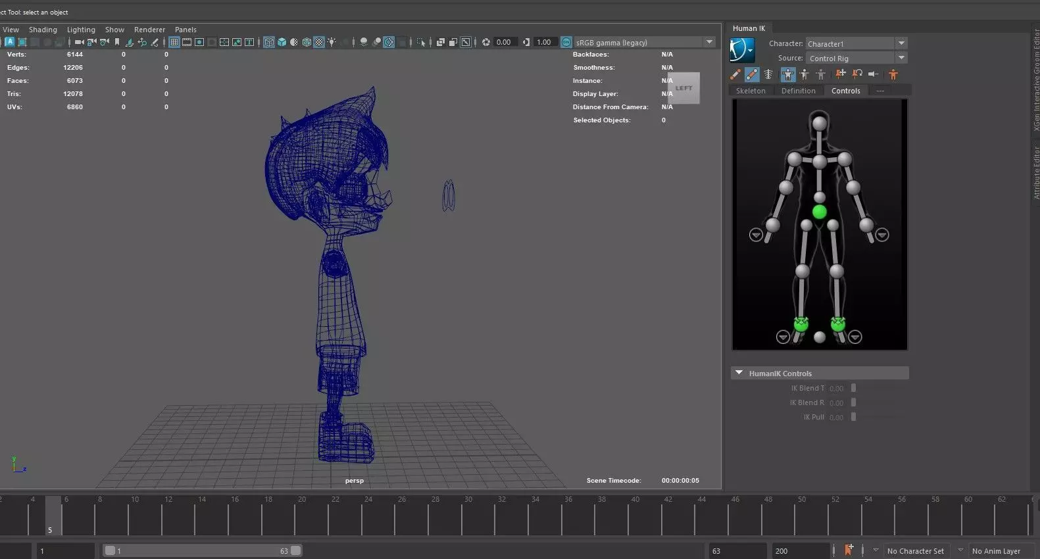Viewport: 1040px width, 559px height.
Task: Expand the right foot toe controls arrow
Action: tap(783, 337)
